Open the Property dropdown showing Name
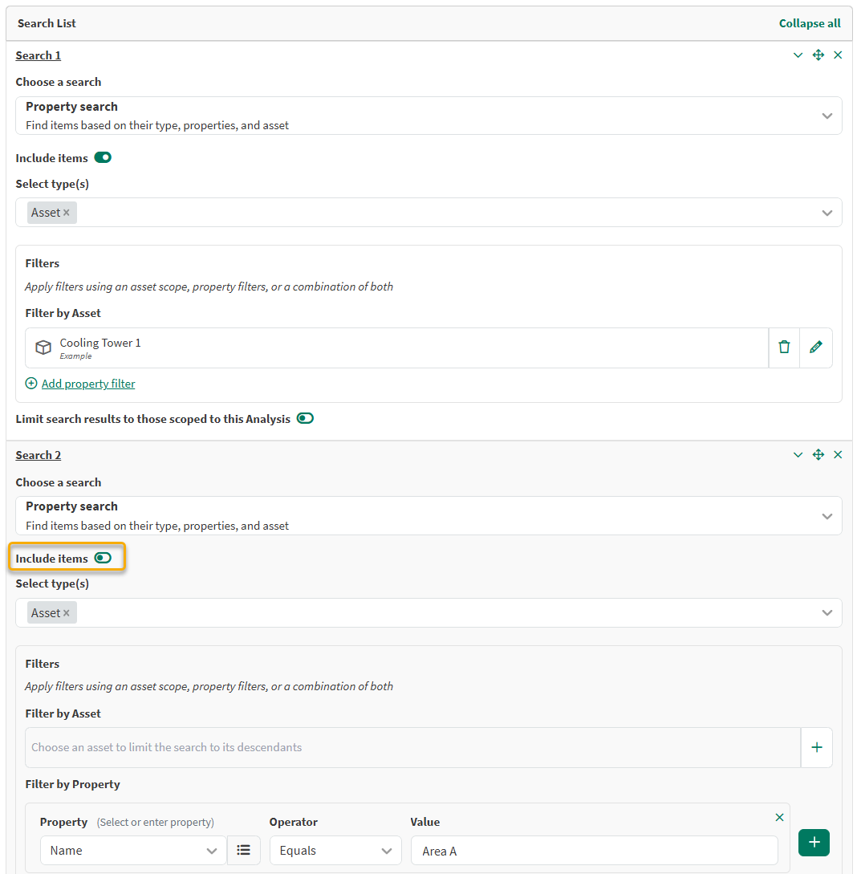This screenshot has width=857, height=874. coord(132,851)
